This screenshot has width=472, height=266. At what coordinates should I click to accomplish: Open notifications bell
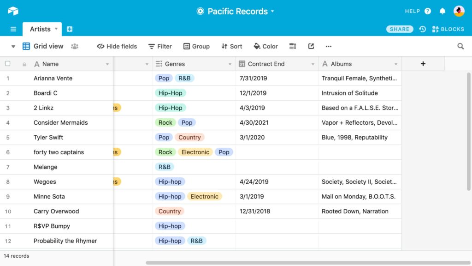point(442,11)
